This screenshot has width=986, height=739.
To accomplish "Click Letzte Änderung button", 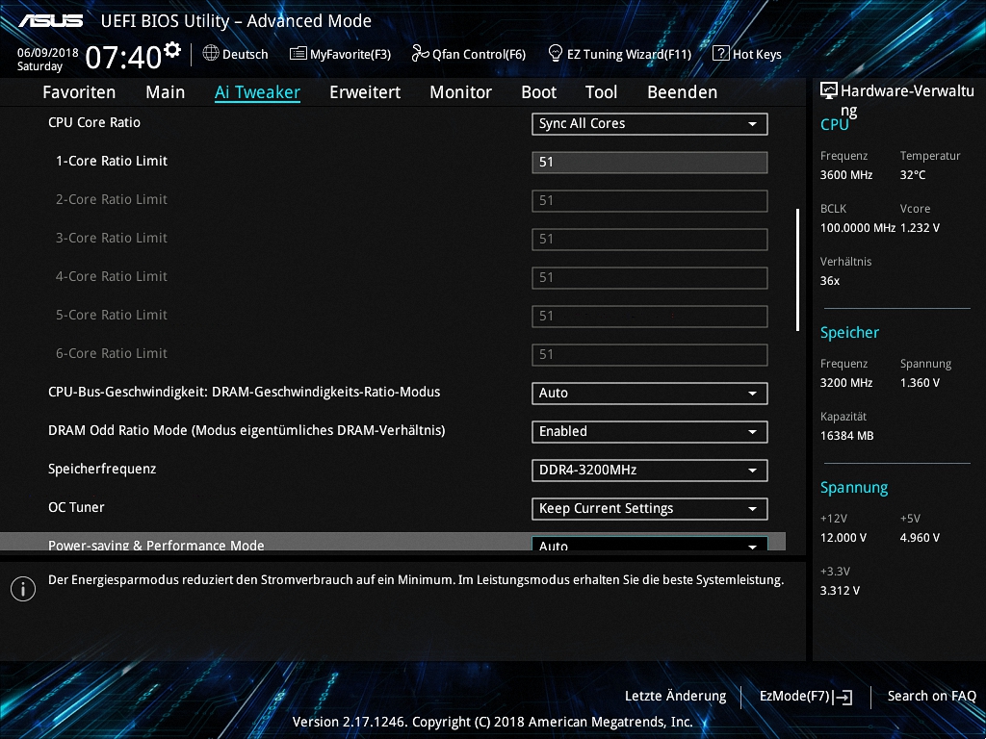I will click(x=675, y=697).
